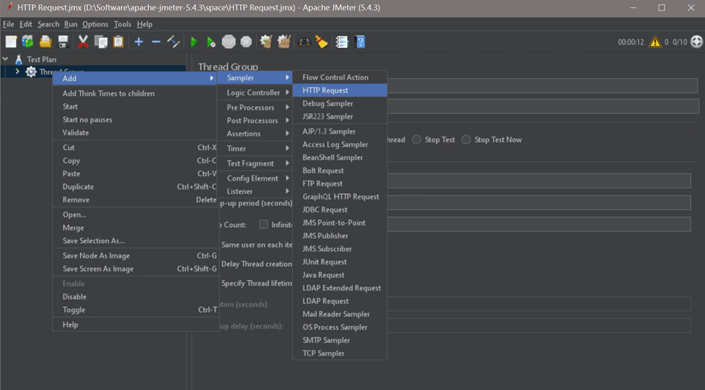Reset search with the brush icon
This screenshot has height=390, width=705.
point(322,42)
